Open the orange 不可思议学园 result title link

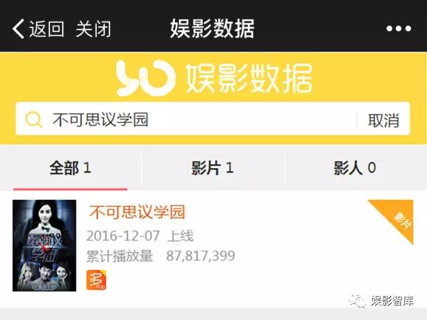point(137,212)
